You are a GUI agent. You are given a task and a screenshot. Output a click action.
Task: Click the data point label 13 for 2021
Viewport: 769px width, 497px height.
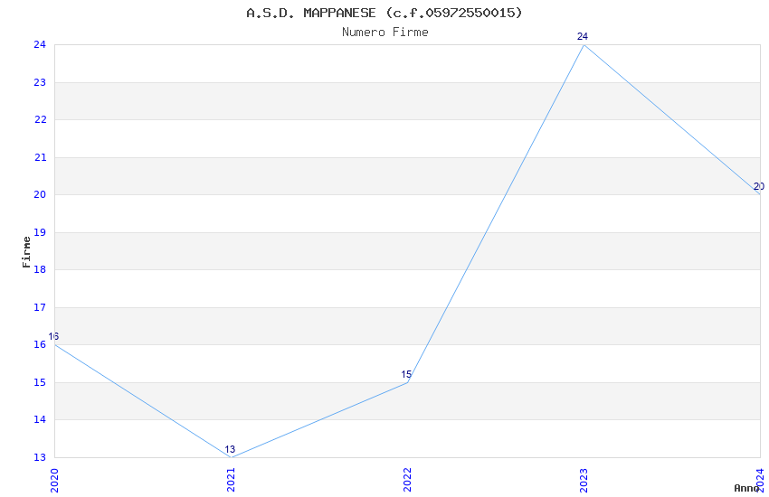tap(230, 449)
